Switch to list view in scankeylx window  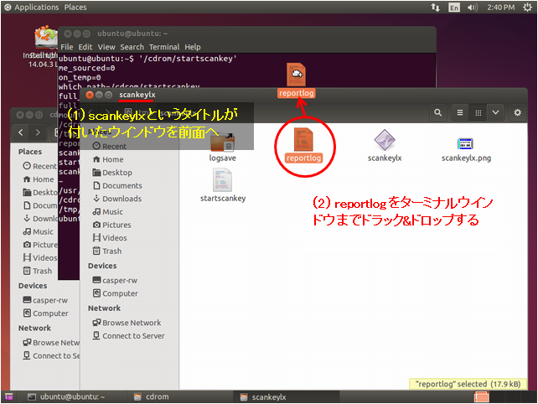pyautogui.click(x=459, y=112)
